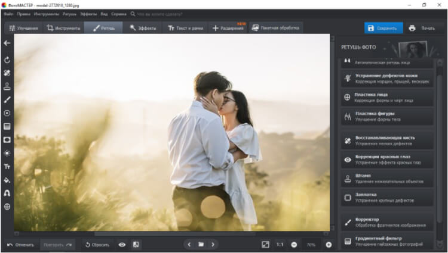Click the sun brightness icon in left toolbar
This screenshot has width=448, height=253.
tap(7, 153)
